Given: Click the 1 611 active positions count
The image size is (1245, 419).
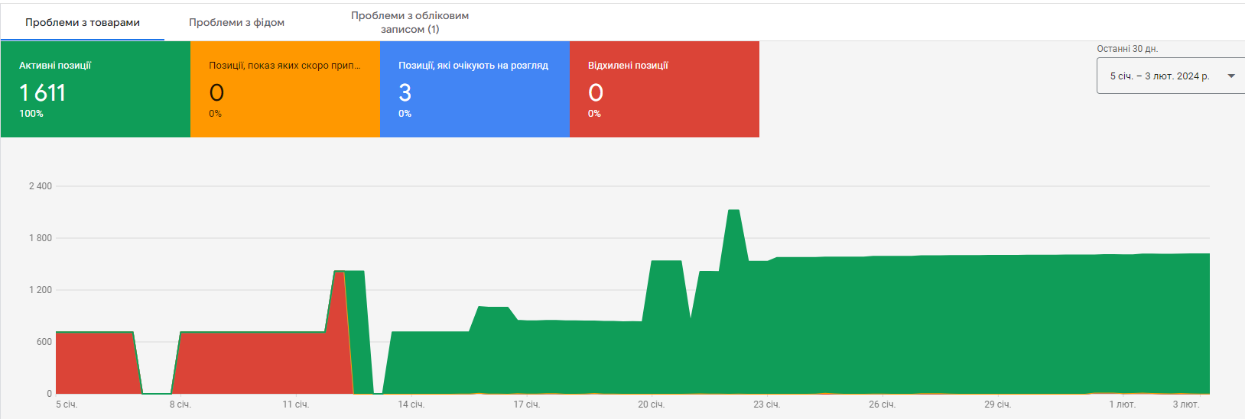Looking at the screenshot, I should tap(43, 93).
